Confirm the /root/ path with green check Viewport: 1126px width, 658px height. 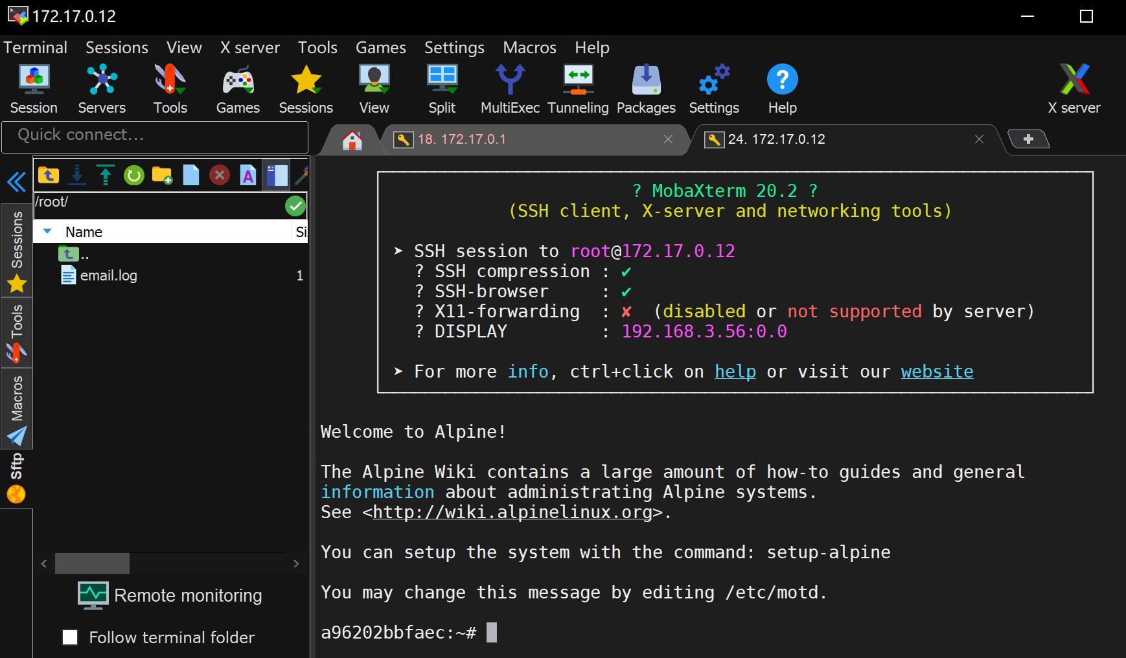click(x=295, y=206)
